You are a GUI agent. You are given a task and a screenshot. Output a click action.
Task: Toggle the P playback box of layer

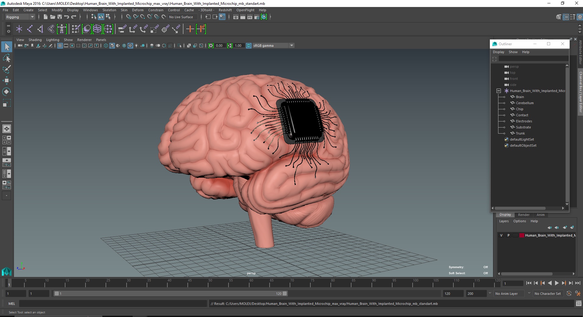[x=508, y=235]
